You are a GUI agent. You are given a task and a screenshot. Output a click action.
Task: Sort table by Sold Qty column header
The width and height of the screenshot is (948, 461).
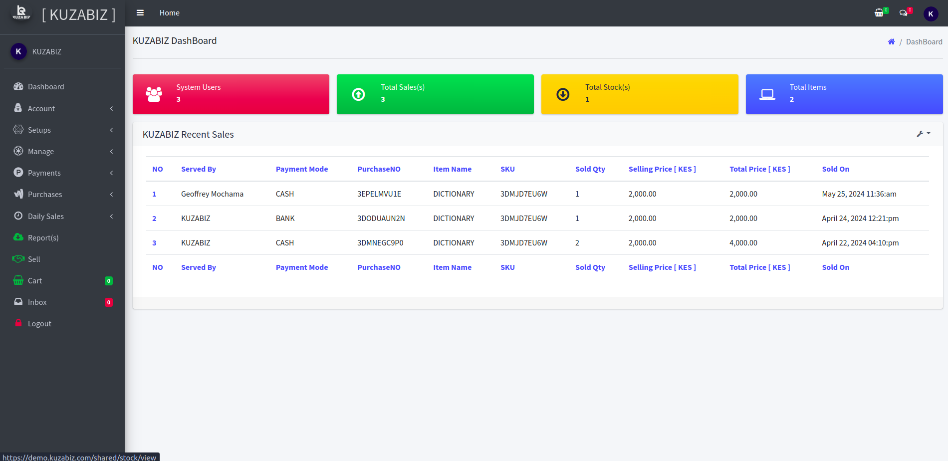[x=590, y=169]
